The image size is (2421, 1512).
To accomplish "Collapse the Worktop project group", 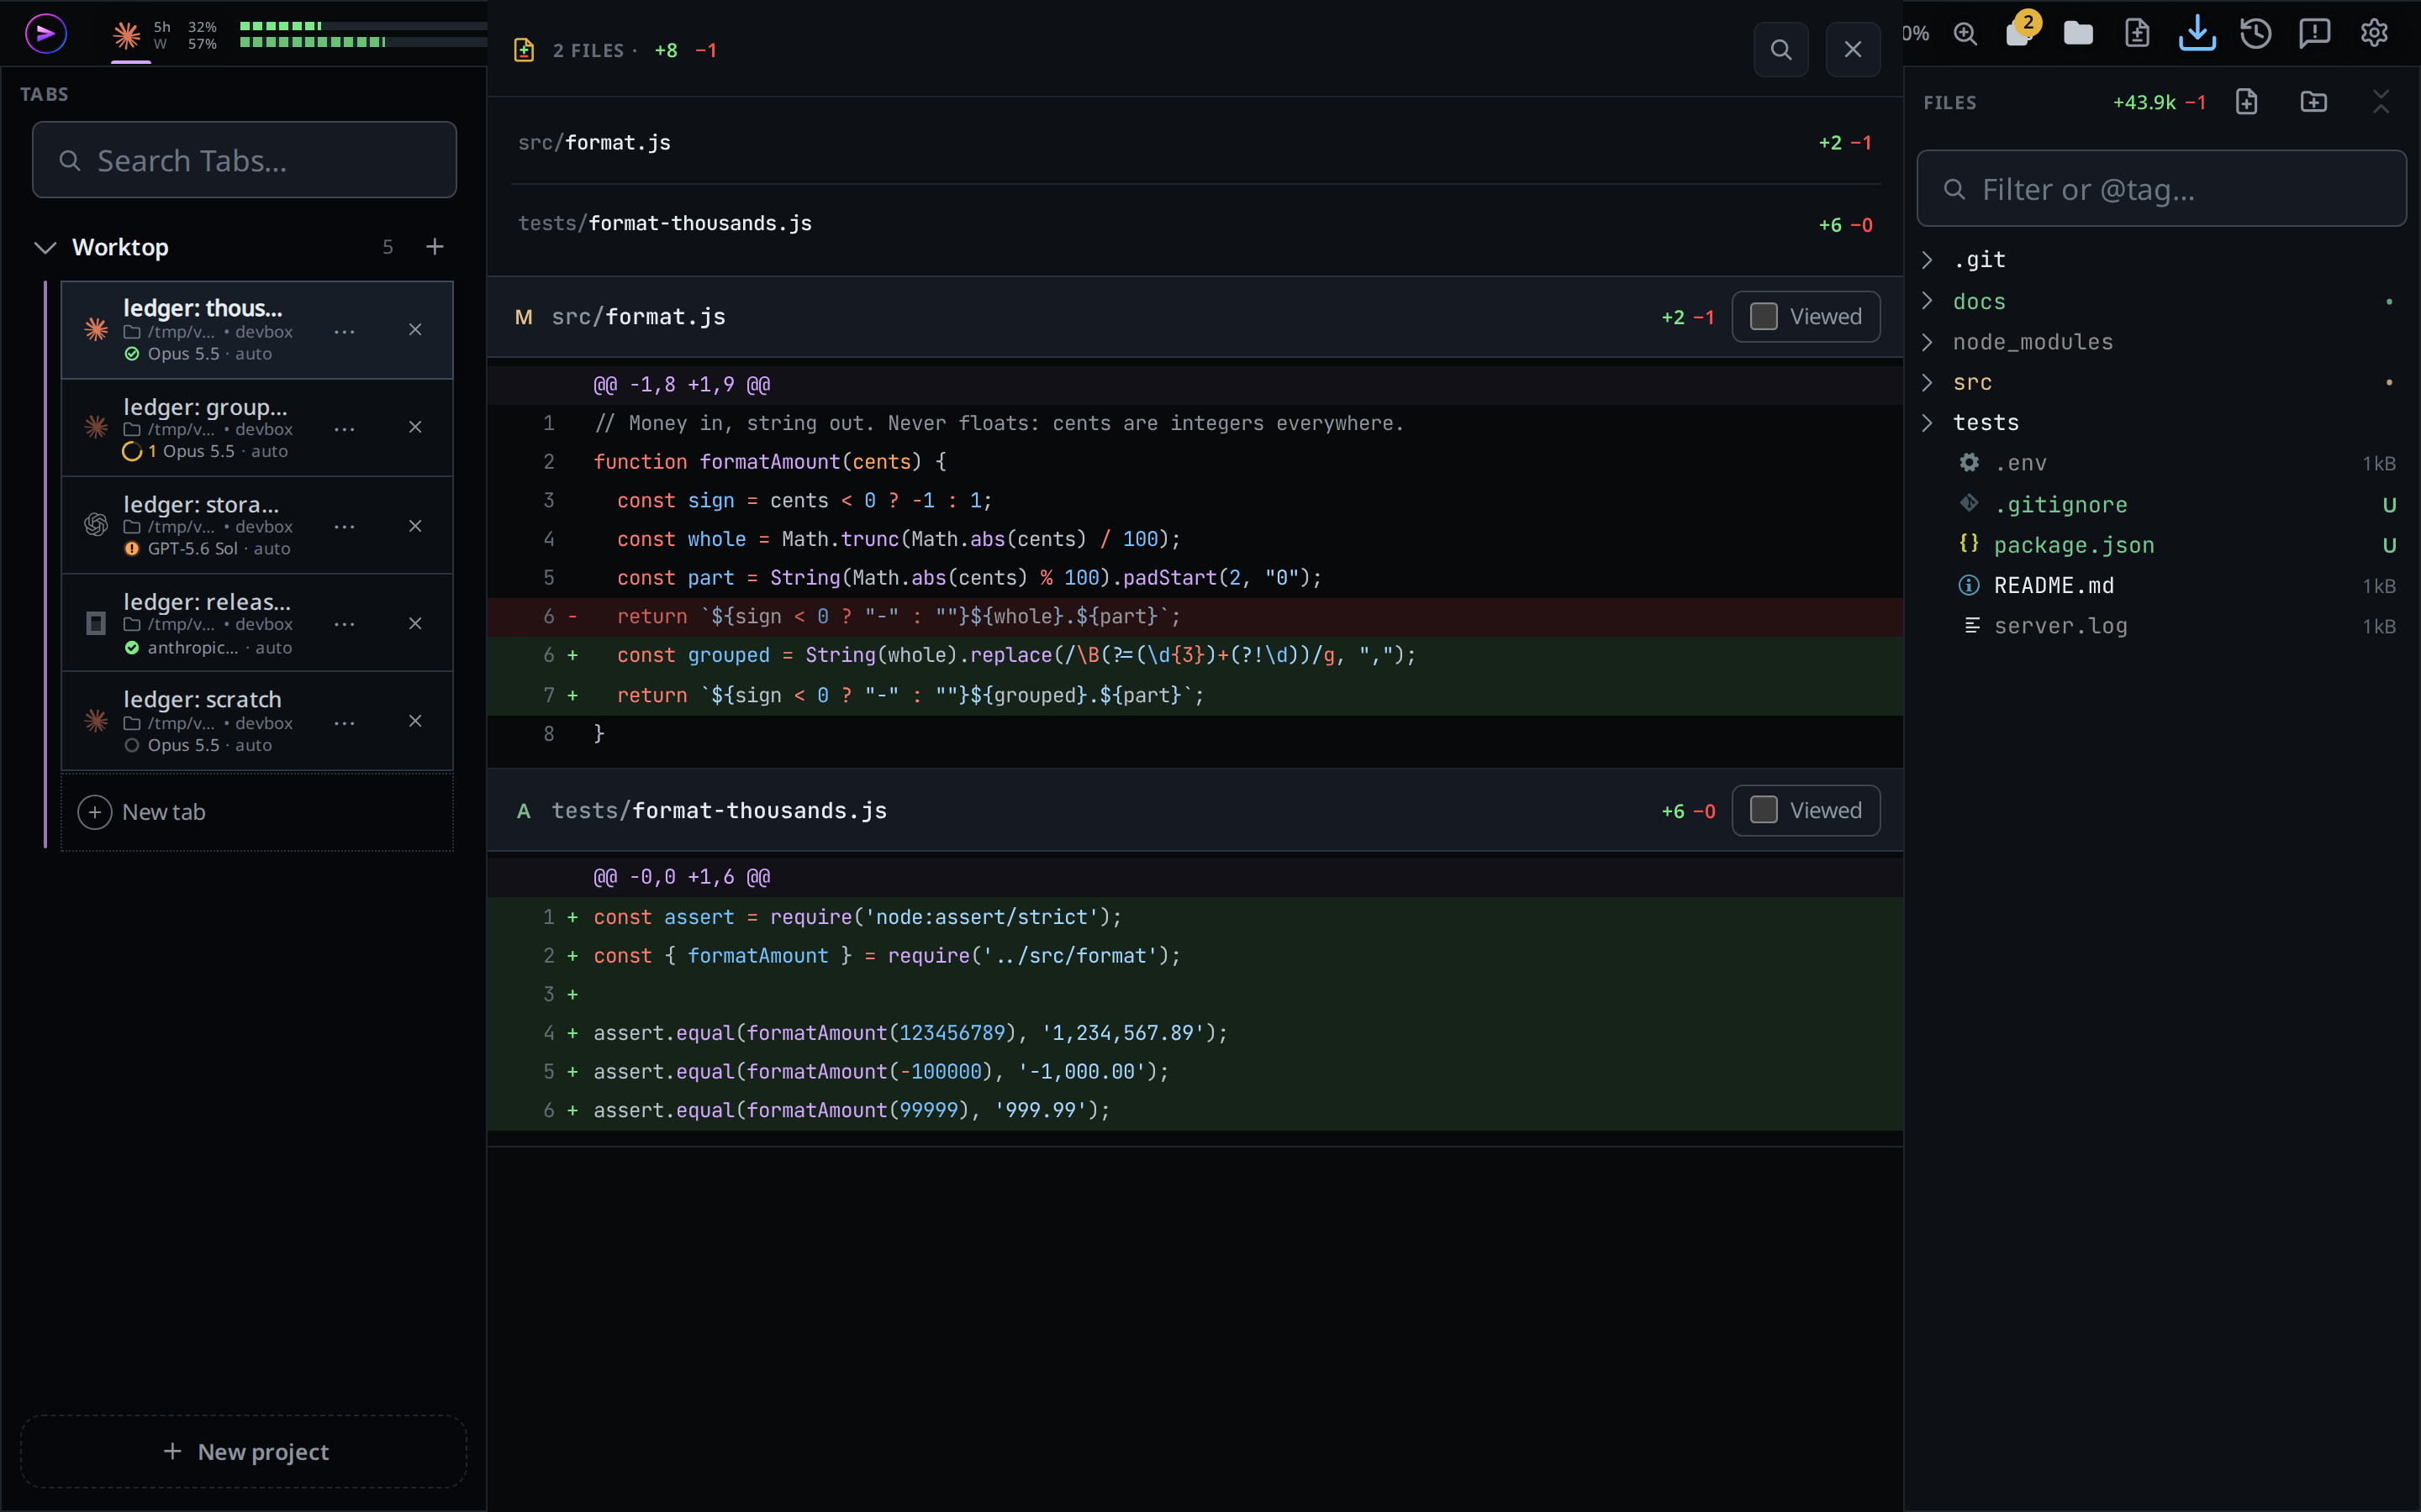I will (46, 247).
